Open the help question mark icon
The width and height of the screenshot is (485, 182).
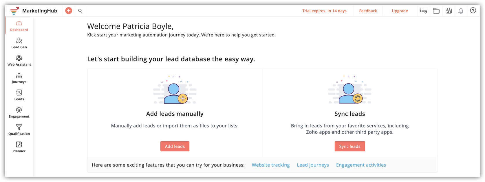coord(473,10)
